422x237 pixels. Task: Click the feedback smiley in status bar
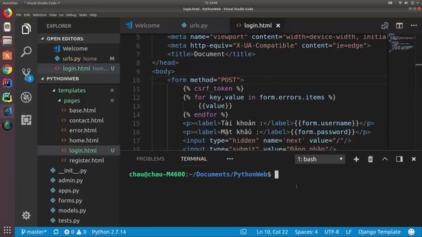pyautogui.click(x=411, y=232)
